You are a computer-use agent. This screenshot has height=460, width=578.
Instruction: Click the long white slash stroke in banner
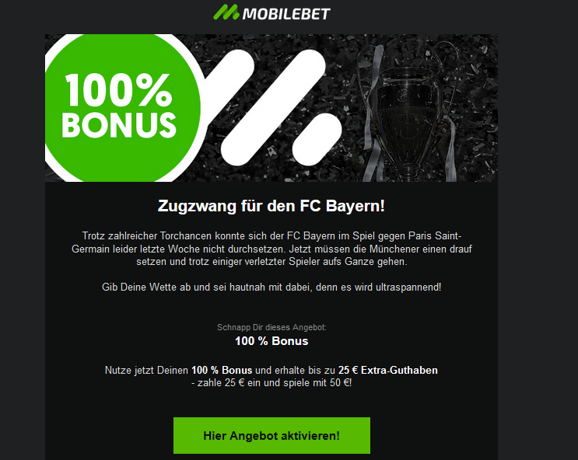click(x=273, y=107)
